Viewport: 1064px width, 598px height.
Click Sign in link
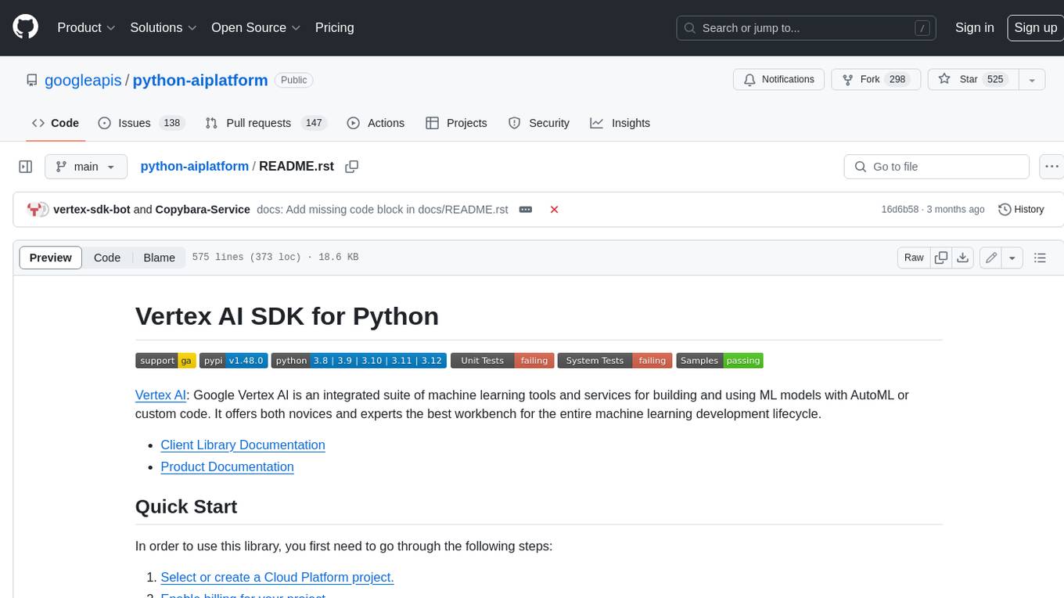(975, 27)
